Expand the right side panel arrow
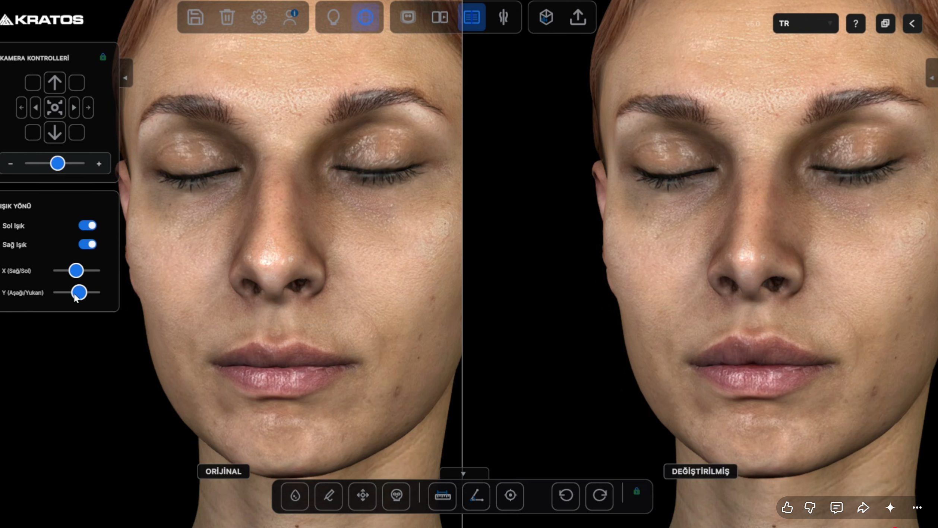This screenshot has width=938, height=528. pyautogui.click(x=932, y=73)
